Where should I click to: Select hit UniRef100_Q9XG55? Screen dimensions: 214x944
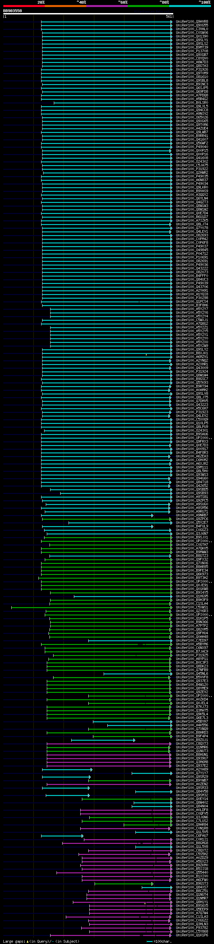[x=192, y=25]
